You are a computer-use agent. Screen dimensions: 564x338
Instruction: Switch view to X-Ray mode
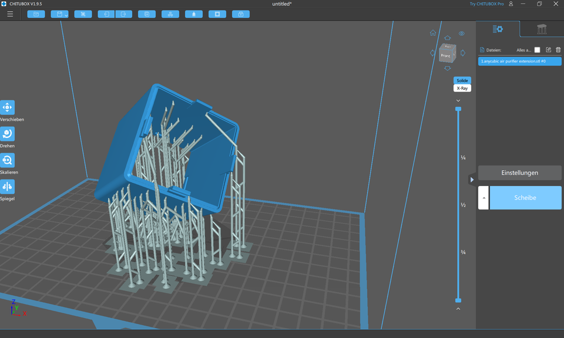[462, 87]
